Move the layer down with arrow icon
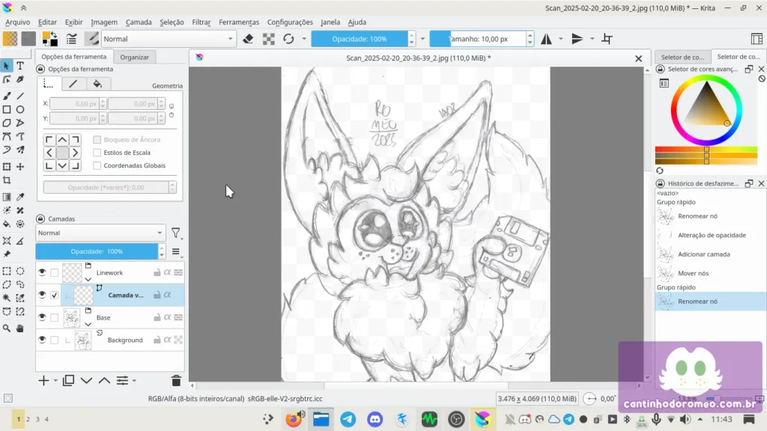 coord(87,380)
